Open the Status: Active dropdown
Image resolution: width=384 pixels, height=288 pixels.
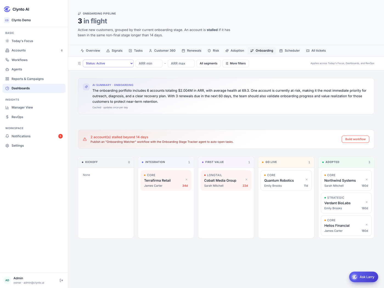tap(108, 63)
